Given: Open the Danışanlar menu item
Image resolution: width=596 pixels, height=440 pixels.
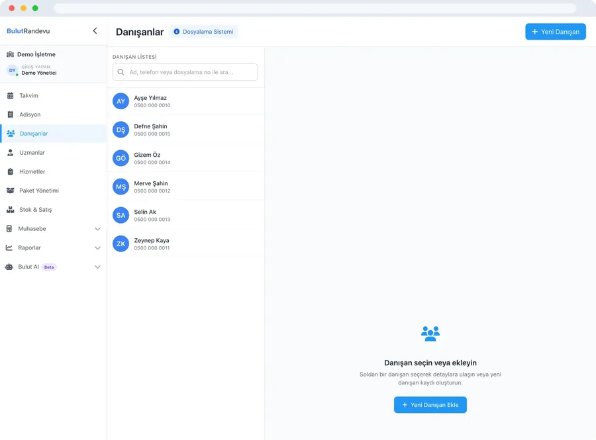Looking at the screenshot, I should [x=53, y=134].
